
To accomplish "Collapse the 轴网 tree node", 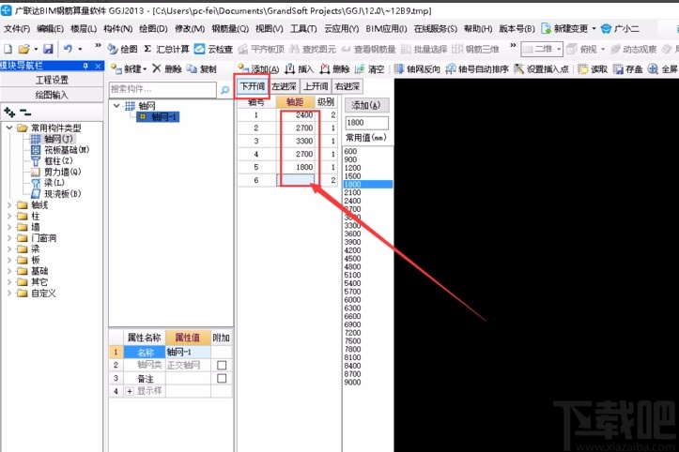I will pyautogui.click(x=116, y=106).
